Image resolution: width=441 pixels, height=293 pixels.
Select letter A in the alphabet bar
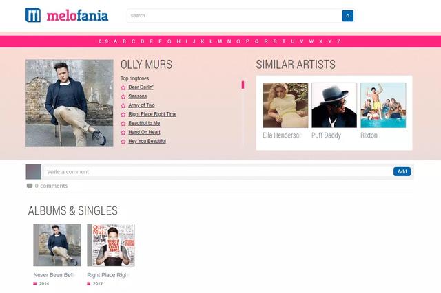(x=115, y=41)
